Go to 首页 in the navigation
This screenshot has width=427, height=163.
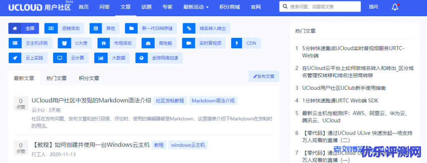pos(83,7)
